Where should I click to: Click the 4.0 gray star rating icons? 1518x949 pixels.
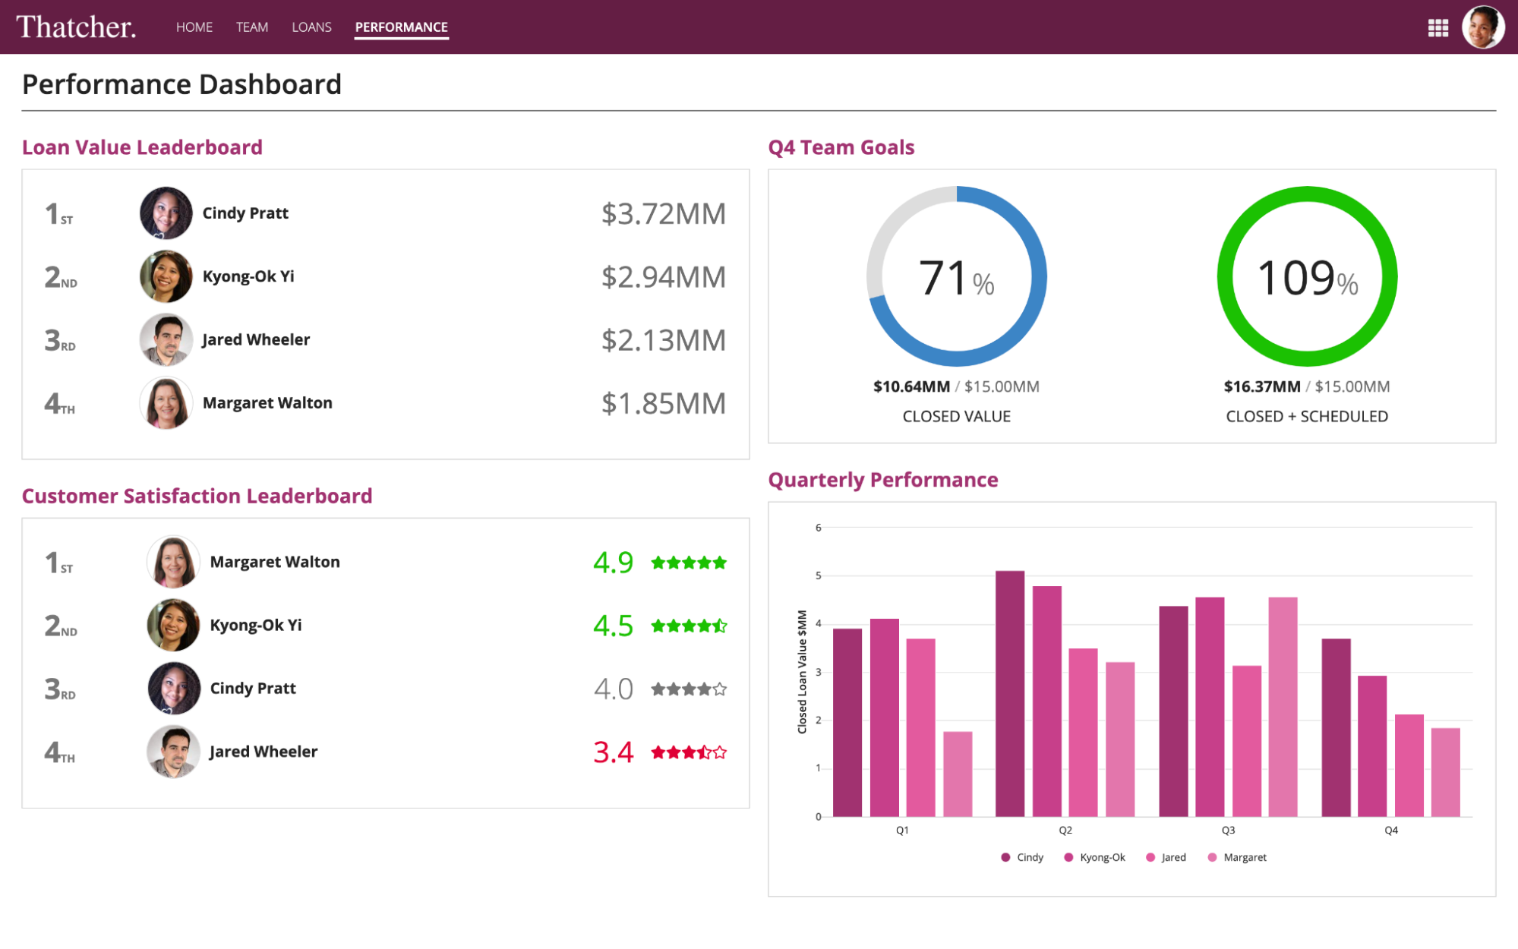tap(689, 689)
